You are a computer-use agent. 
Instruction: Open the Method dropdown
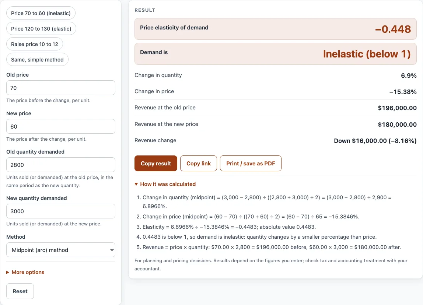pos(61,250)
